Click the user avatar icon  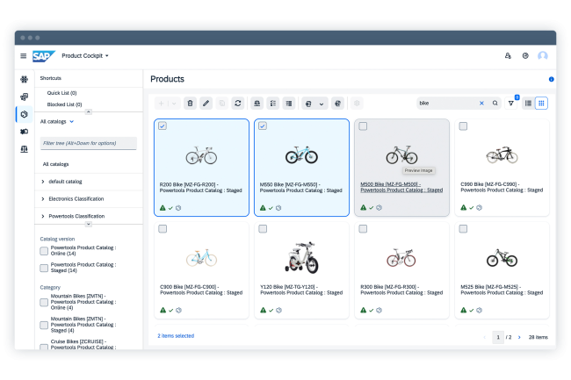542,55
